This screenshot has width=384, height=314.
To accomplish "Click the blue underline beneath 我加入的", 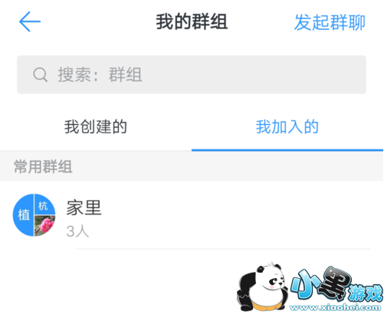I will coord(287,150).
